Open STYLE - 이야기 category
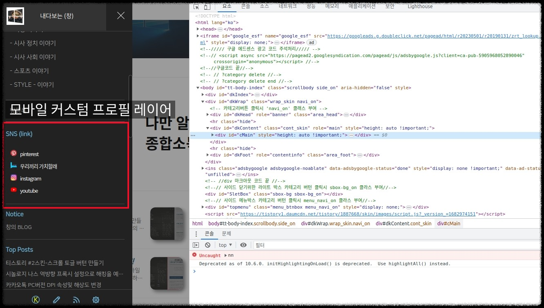Viewport: 544px width, 308px height. [32, 85]
